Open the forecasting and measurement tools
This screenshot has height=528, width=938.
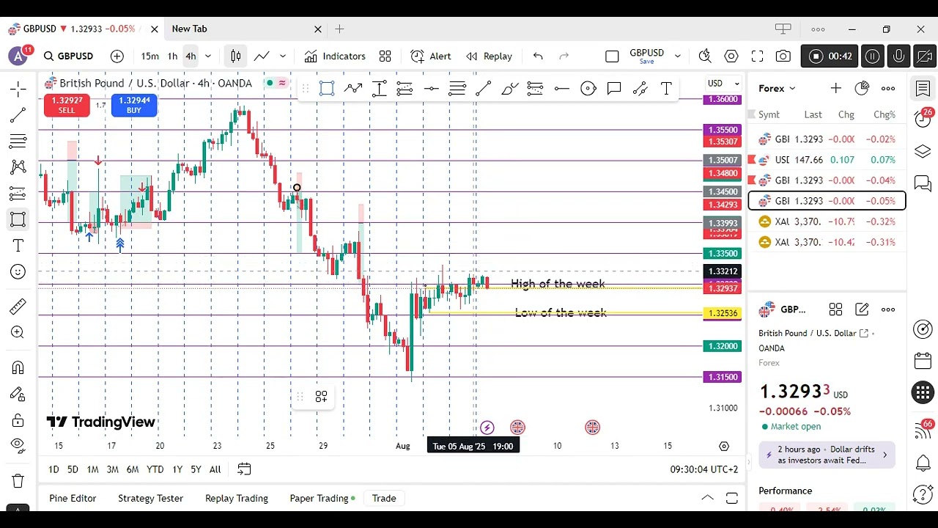18,194
